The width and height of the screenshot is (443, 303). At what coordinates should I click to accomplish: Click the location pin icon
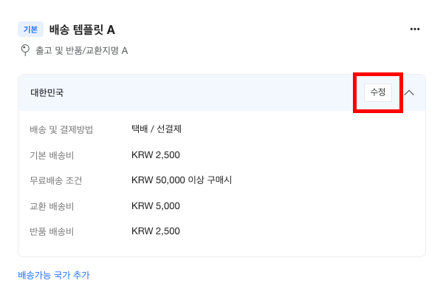coord(24,50)
